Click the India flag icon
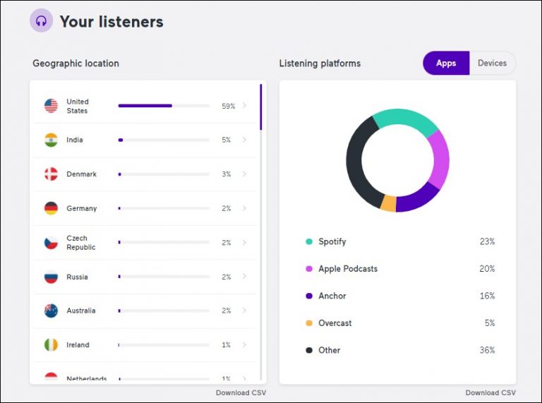542x403 pixels. [x=51, y=140]
